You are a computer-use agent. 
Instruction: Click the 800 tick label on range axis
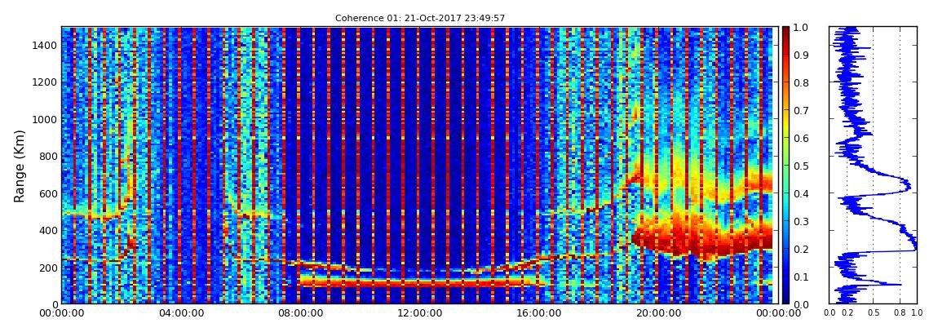click(x=47, y=156)
